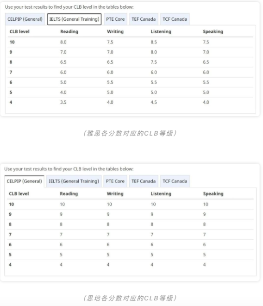Select TCF Canada tab in bottom table
This screenshot has height=306, width=263.
click(x=175, y=181)
